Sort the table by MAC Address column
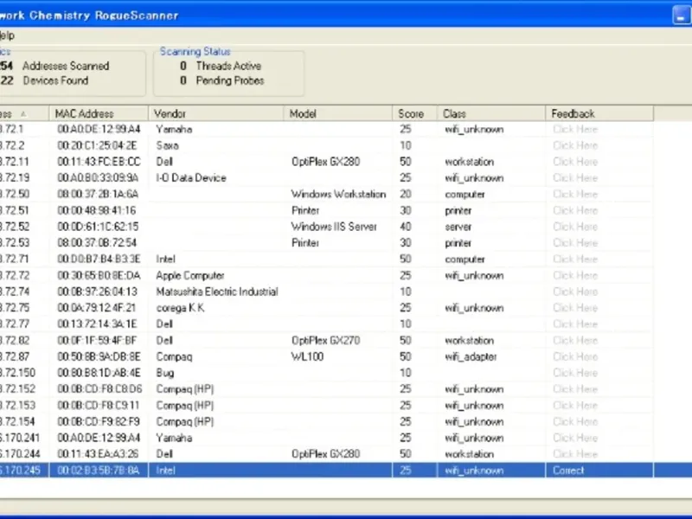Image resolution: width=692 pixels, height=519 pixels. click(x=99, y=113)
